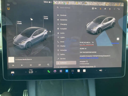Select Autopilot in the settings list
The width and height of the screenshot is (128, 96).
click(x=62, y=29)
